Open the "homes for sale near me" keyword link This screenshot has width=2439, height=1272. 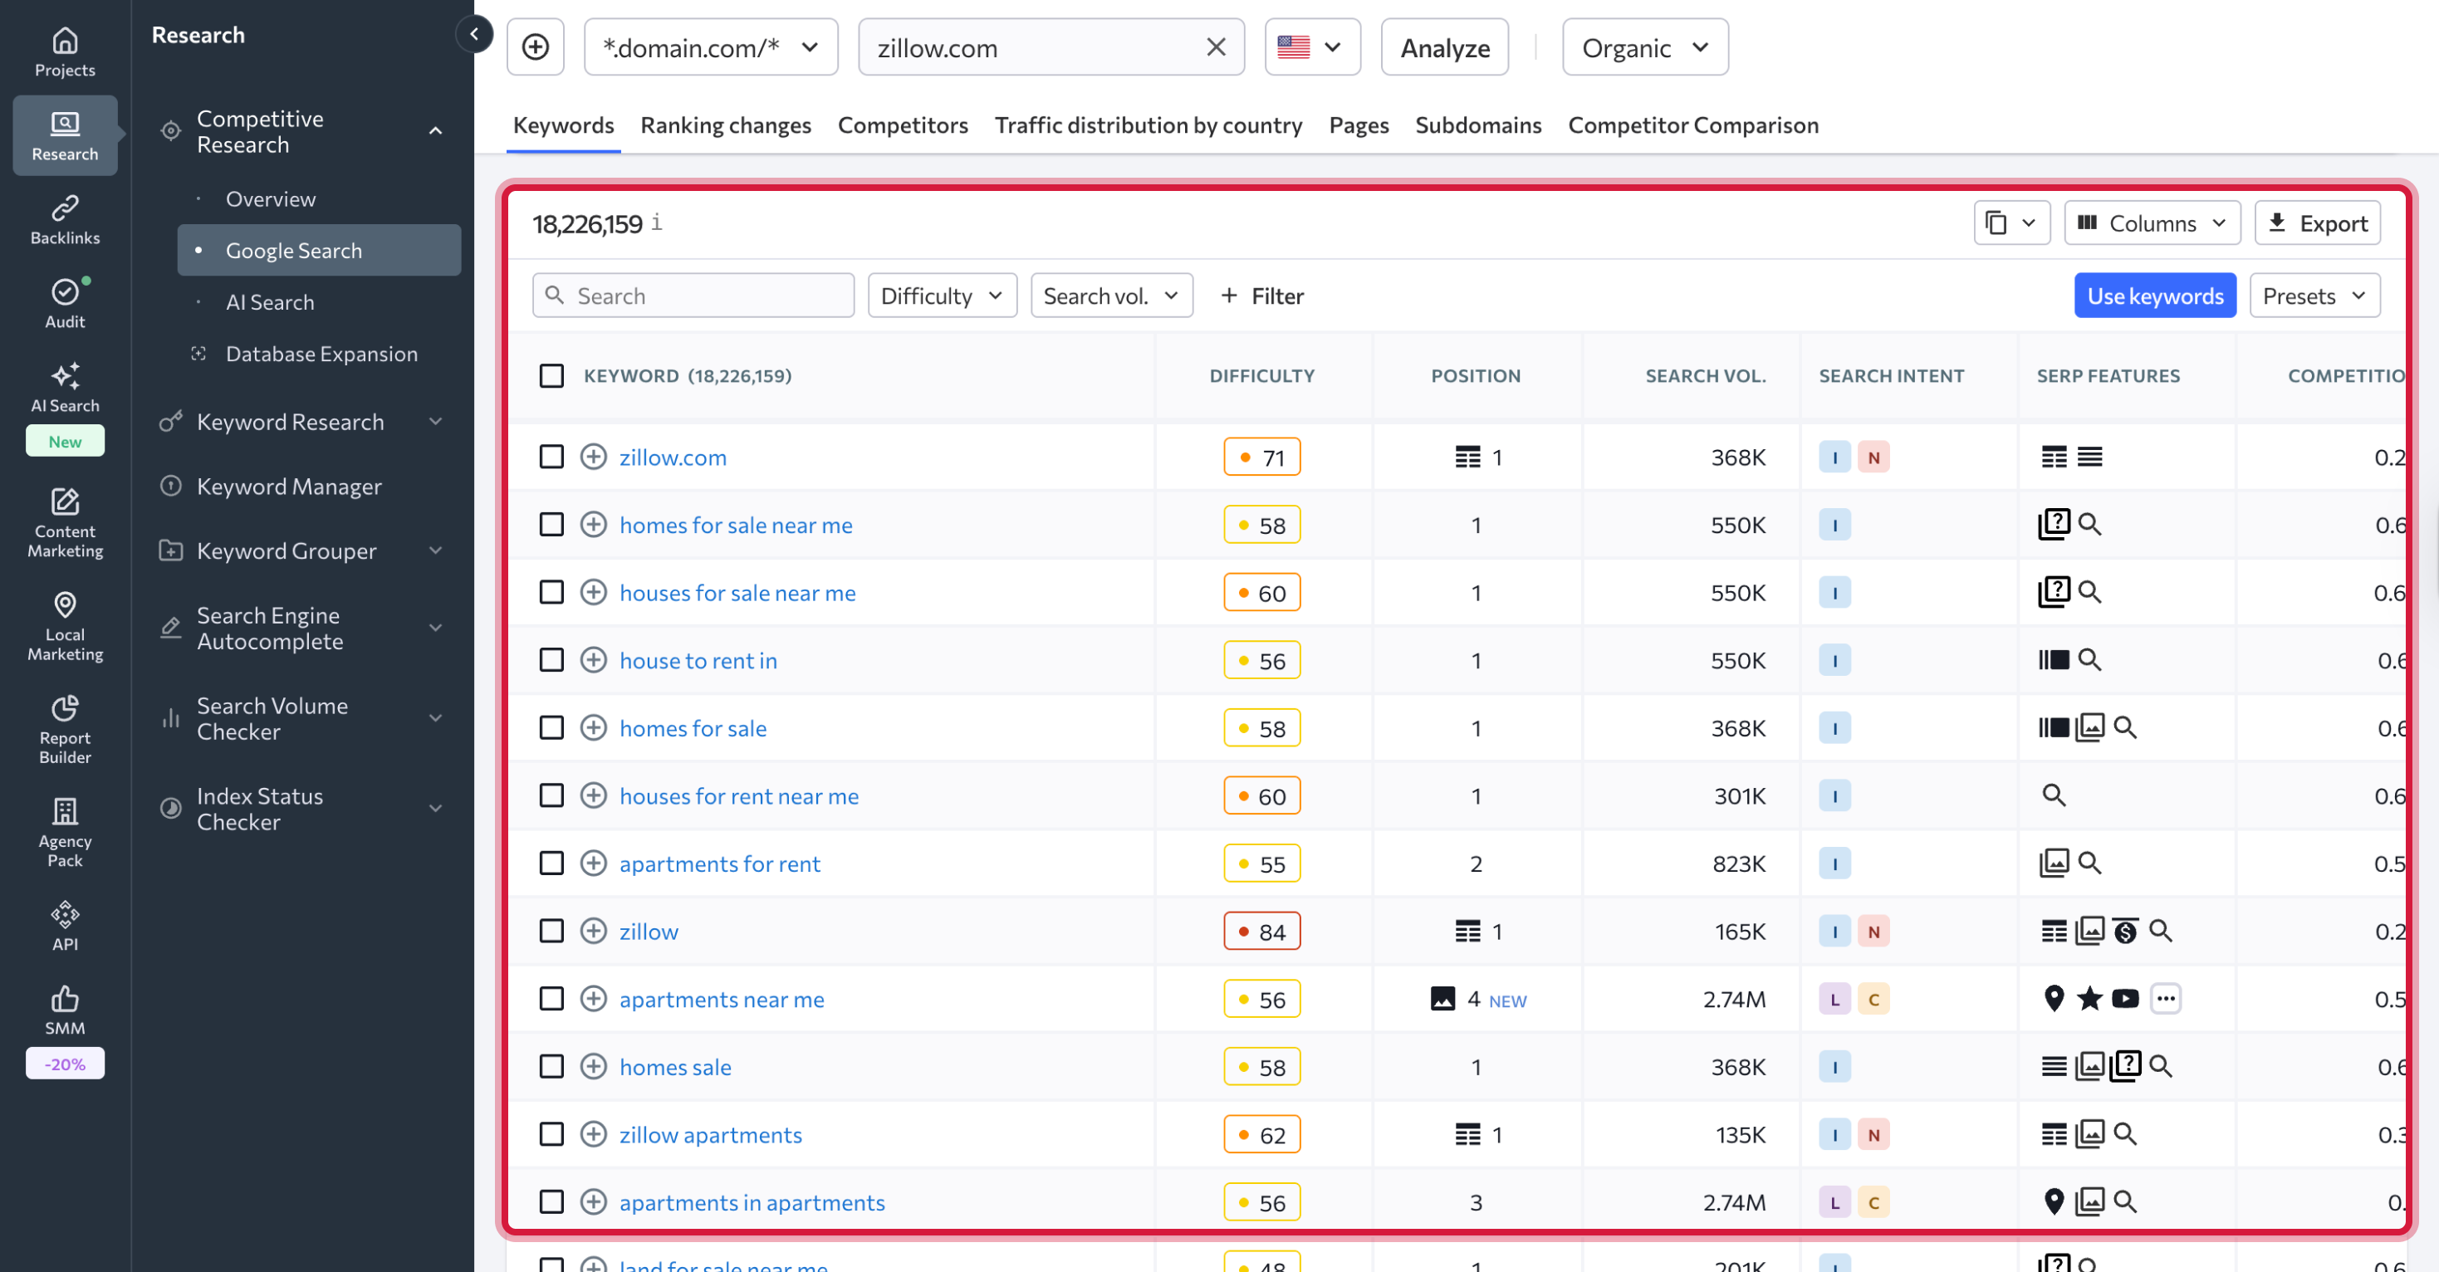(736, 524)
